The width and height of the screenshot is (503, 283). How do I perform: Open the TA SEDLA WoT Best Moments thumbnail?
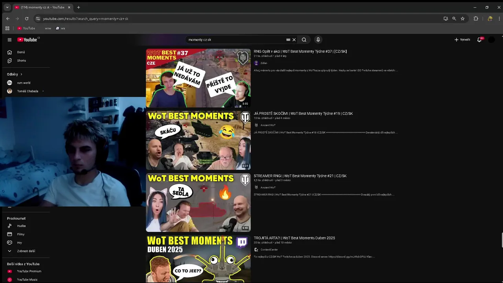click(x=198, y=202)
